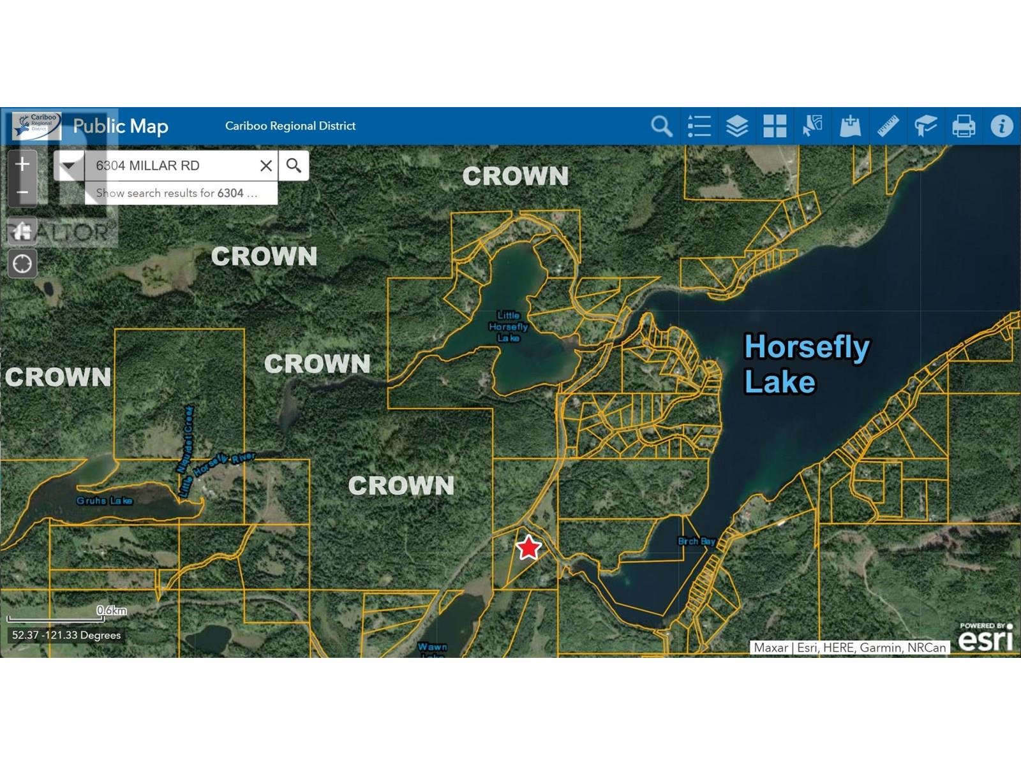Open the add data widget
The height and width of the screenshot is (765, 1021).
click(850, 126)
